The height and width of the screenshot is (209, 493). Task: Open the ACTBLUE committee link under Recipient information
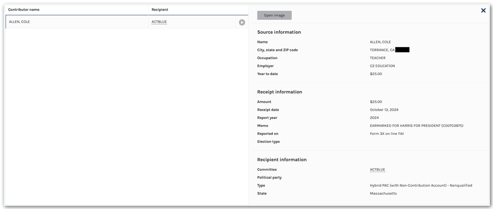(x=377, y=170)
